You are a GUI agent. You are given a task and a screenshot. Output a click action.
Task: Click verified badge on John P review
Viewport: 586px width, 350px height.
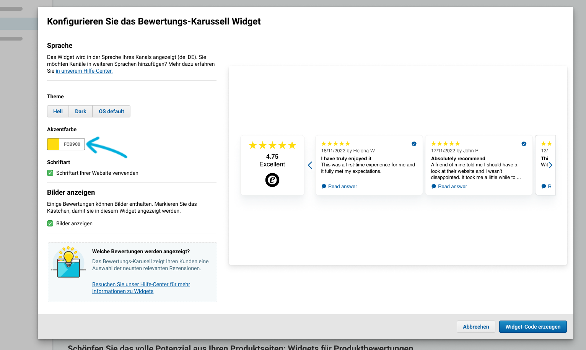pos(524,144)
